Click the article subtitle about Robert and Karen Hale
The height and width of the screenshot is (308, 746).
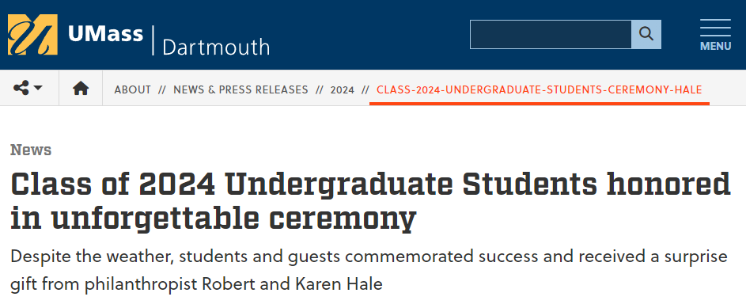pos(369,271)
